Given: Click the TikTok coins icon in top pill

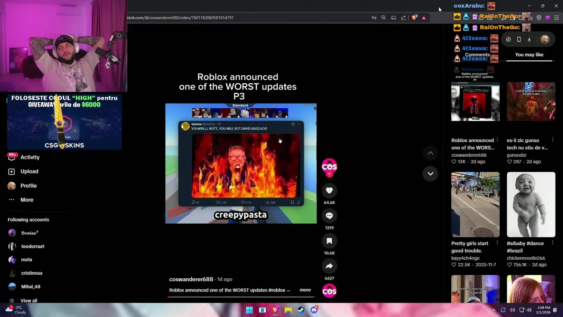Looking at the screenshot, I should click(x=508, y=39).
